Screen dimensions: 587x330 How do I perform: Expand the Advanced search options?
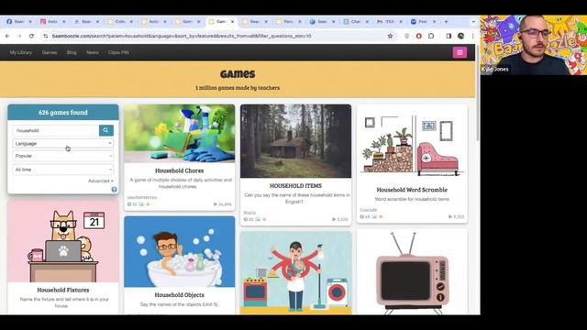pyautogui.click(x=100, y=181)
